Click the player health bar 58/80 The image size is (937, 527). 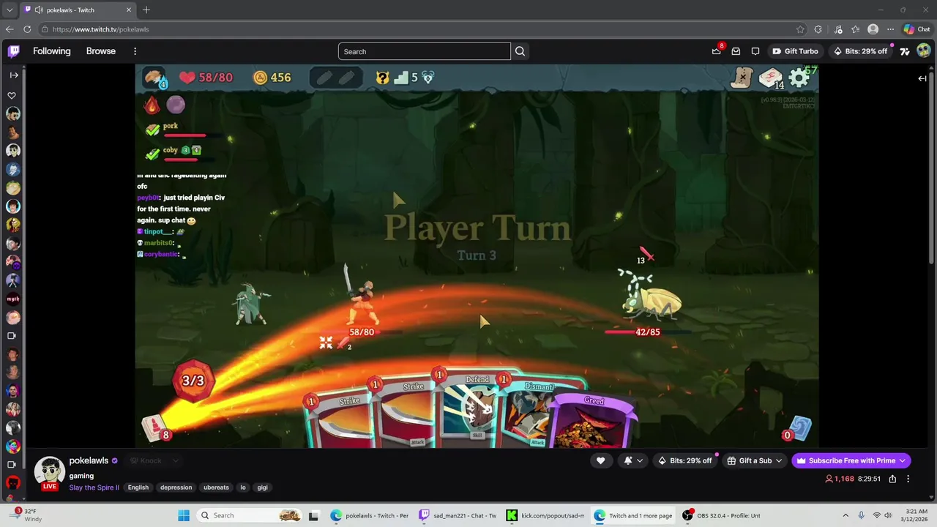pyautogui.click(x=362, y=332)
